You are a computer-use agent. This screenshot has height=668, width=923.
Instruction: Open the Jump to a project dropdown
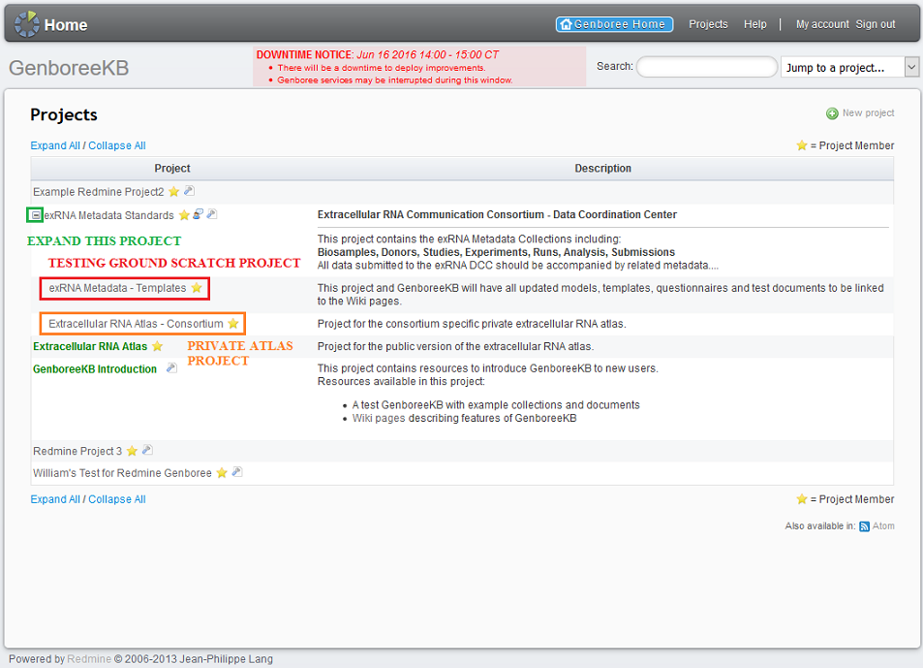click(849, 67)
